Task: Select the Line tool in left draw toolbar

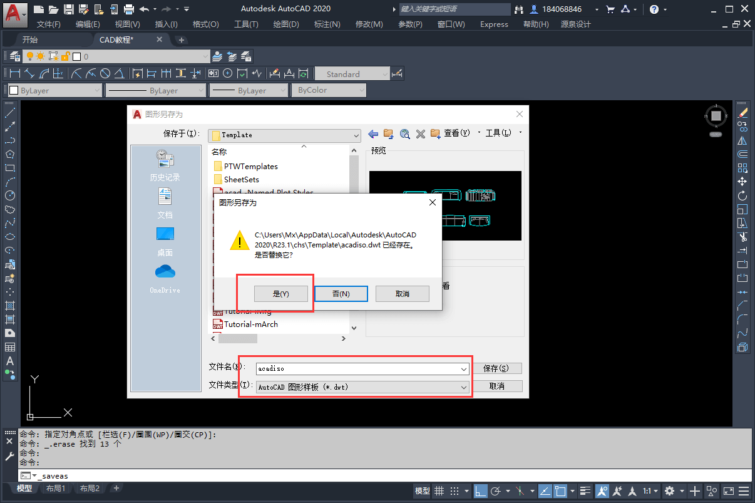Action: pyautogui.click(x=10, y=113)
